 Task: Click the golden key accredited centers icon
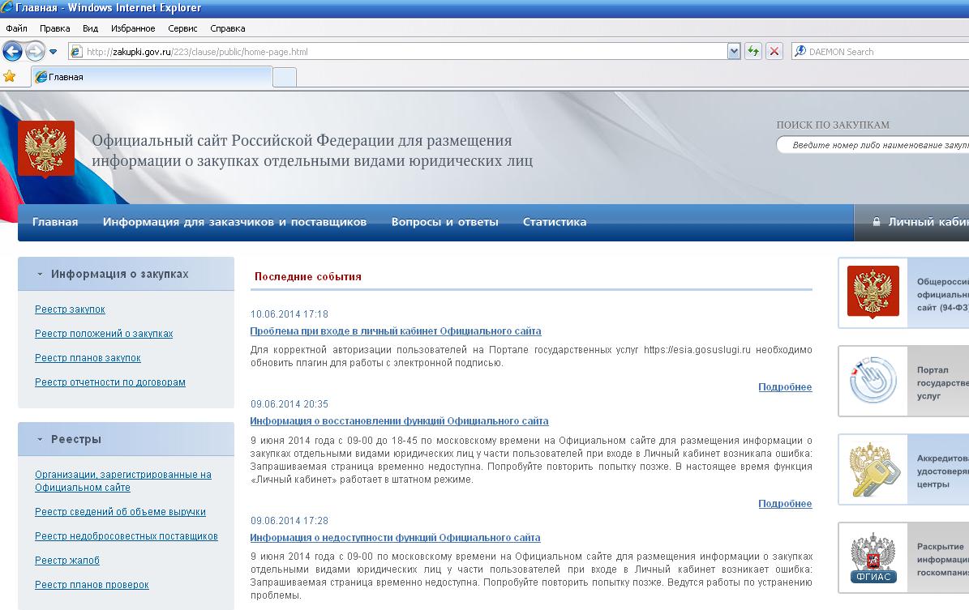(873, 470)
